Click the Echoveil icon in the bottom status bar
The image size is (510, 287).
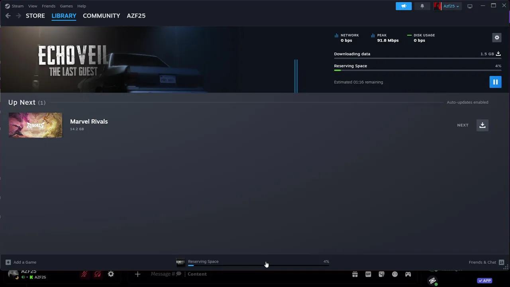point(180,262)
